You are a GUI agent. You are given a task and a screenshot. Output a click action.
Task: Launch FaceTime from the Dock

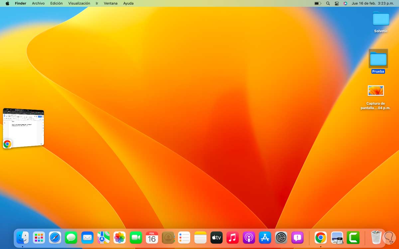click(x=136, y=238)
